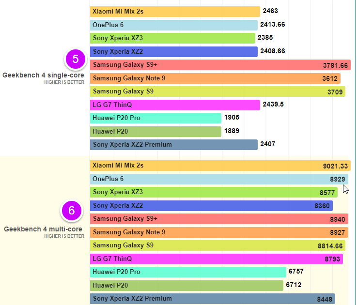Image resolution: width=357 pixels, height=305 pixels.
Task: Select the 2408.66 score value
Action: click(273, 51)
